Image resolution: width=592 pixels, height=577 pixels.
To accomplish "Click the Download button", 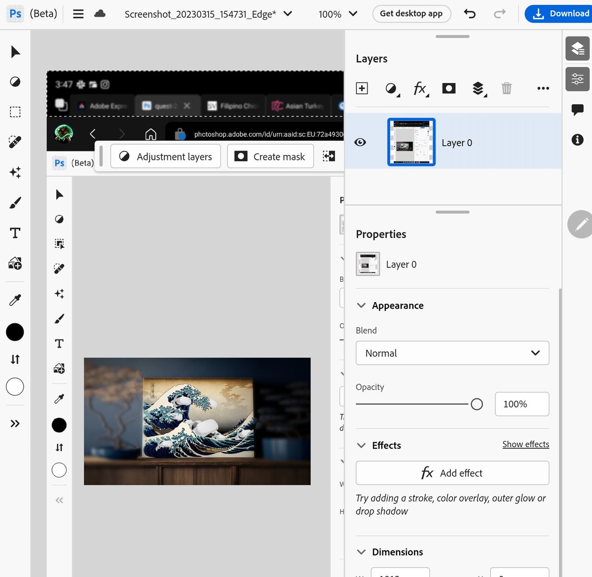I will tap(558, 14).
